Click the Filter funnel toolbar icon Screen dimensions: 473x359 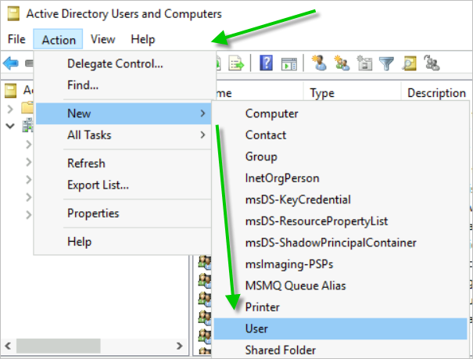click(386, 63)
